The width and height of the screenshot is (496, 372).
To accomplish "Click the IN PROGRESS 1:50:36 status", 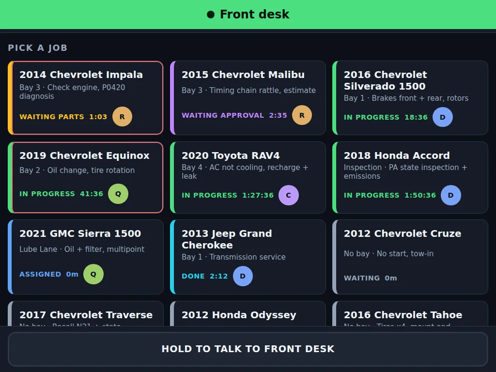I will point(390,195).
